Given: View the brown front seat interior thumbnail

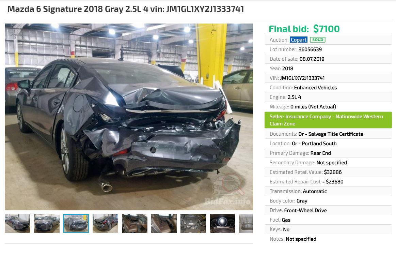Looking at the screenshot, I should pos(134,223).
